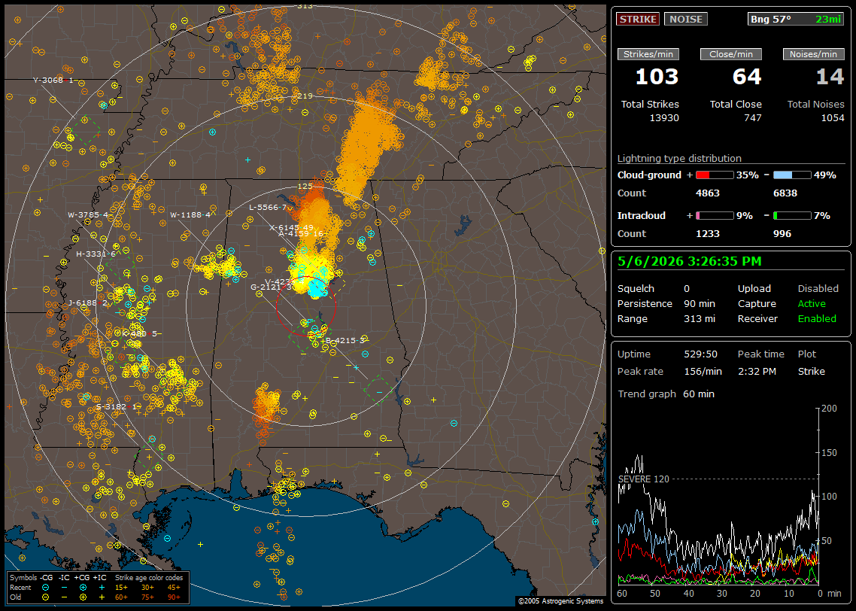Click the STRIKE indicator button

tap(638, 19)
